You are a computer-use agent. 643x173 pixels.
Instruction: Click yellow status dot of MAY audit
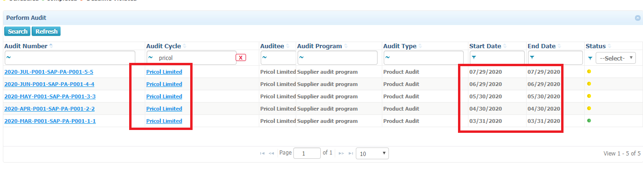click(589, 96)
